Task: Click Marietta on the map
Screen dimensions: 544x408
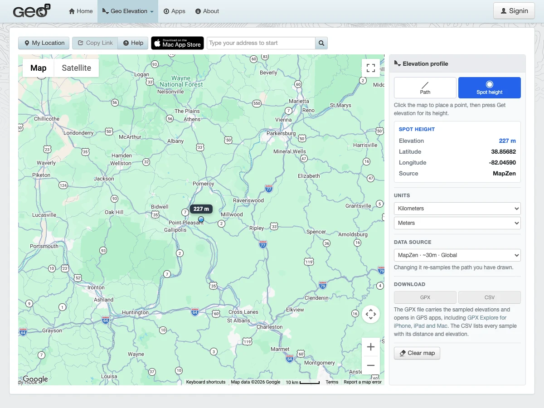Action: point(299,101)
